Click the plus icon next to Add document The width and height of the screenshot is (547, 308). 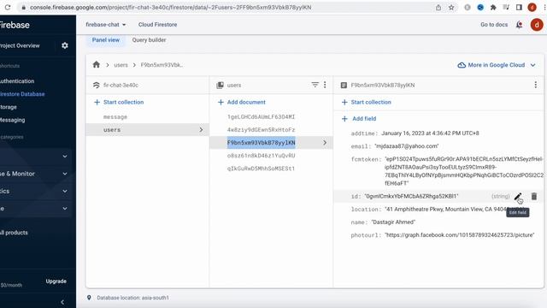click(221, 102)
